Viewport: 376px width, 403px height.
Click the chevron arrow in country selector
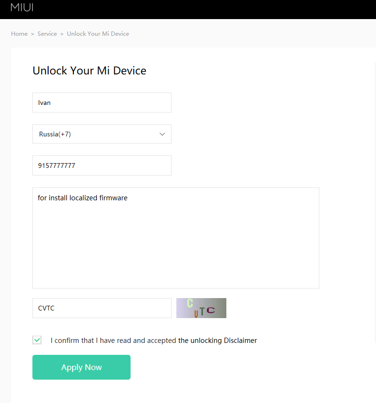pos(163,134)
